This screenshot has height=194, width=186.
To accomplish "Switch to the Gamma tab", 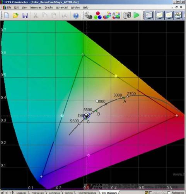I will (x=68, y=193).
